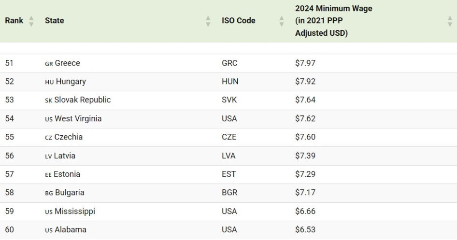
Task: Click the Mississippi state name
Action: (75, 212)
